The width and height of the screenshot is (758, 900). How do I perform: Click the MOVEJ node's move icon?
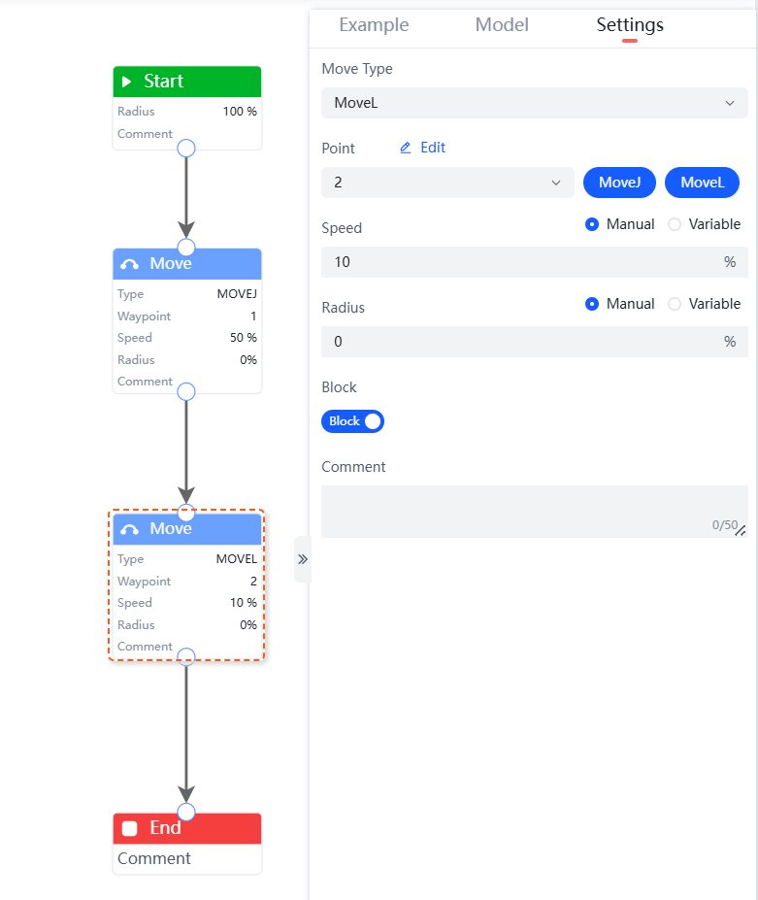click(x=129, y=264)
